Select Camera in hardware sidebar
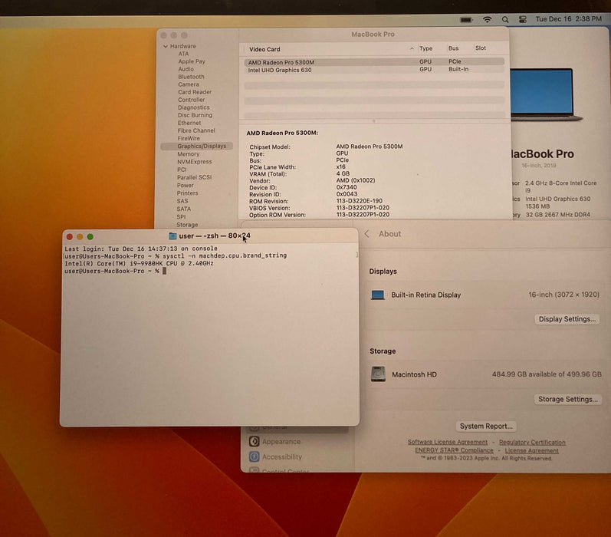Viewport: 611px width, 537px height. 189,84
